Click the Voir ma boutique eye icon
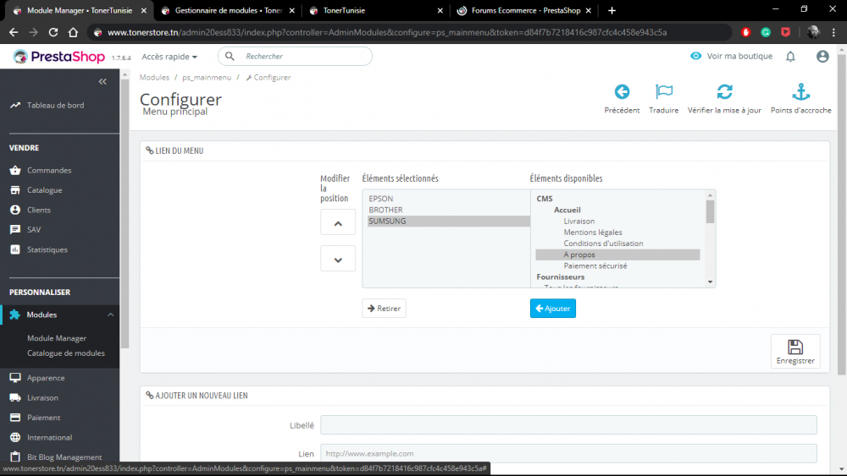Screen dimensions: 847x476 coord(695,56)
